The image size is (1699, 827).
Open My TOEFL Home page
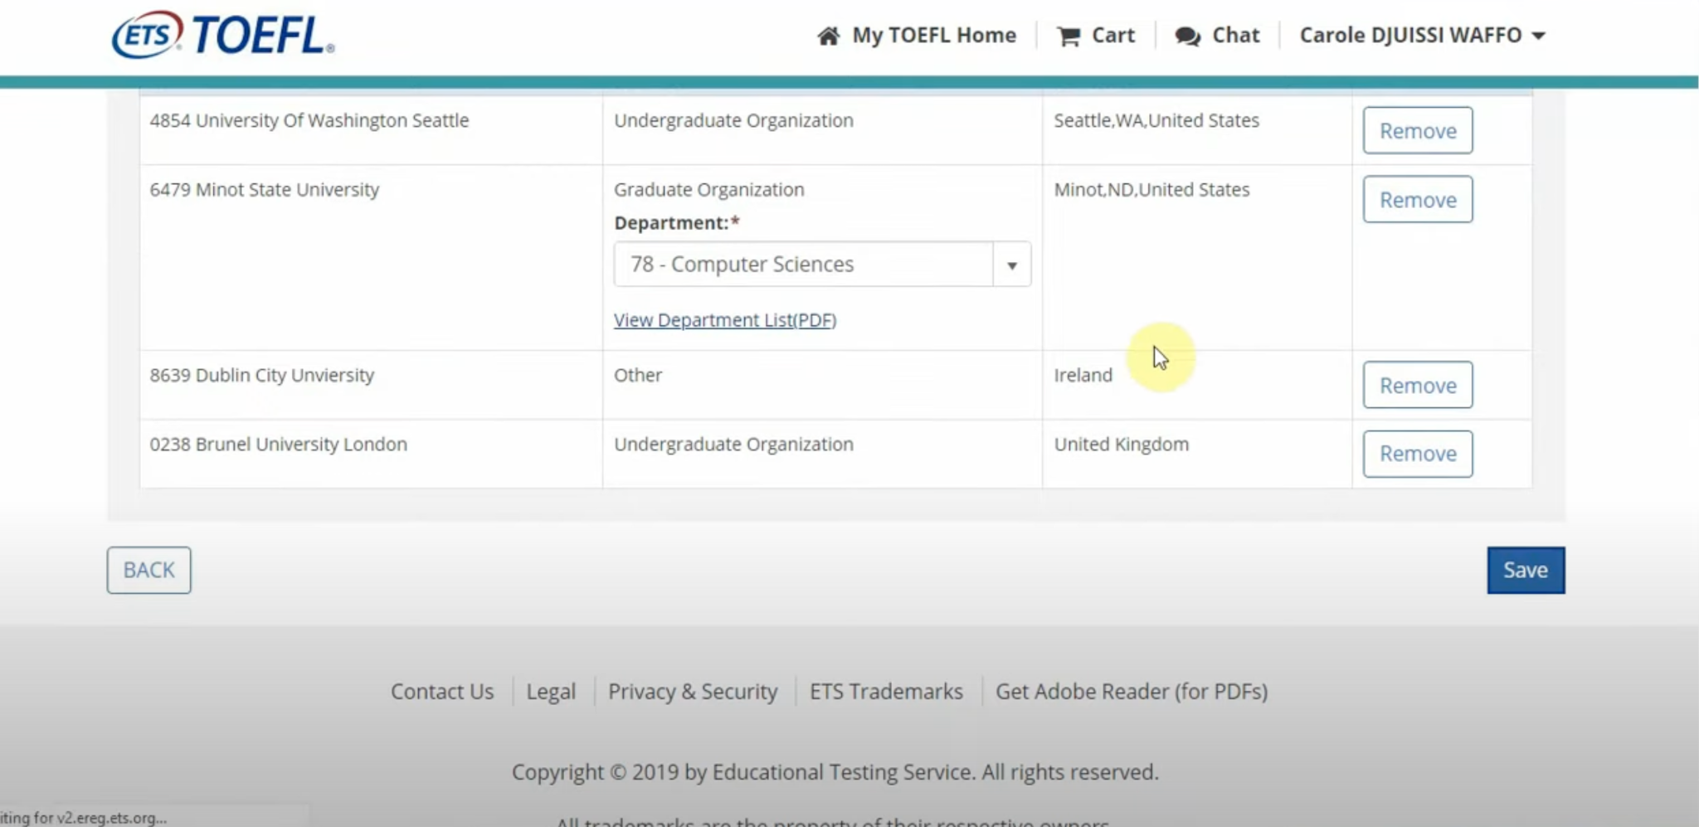coord(933,36)
